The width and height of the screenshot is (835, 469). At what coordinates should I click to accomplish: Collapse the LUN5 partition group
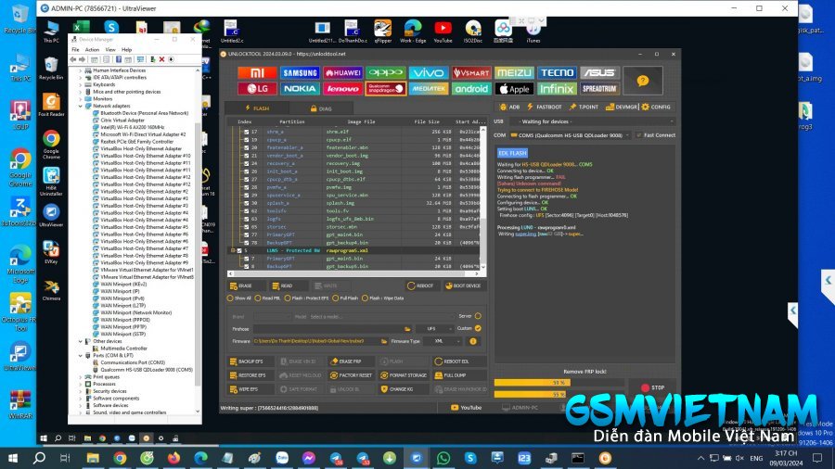click(x=233, y=250)
